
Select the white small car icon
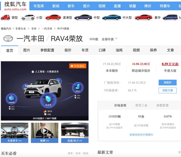pyautogui.click(x=28, y=17)
